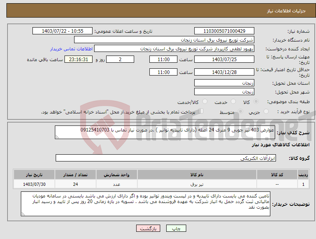316x239 pixels.
Task: Click the شماره نیاز field 1103005071000429
Action: pos(224,31)
